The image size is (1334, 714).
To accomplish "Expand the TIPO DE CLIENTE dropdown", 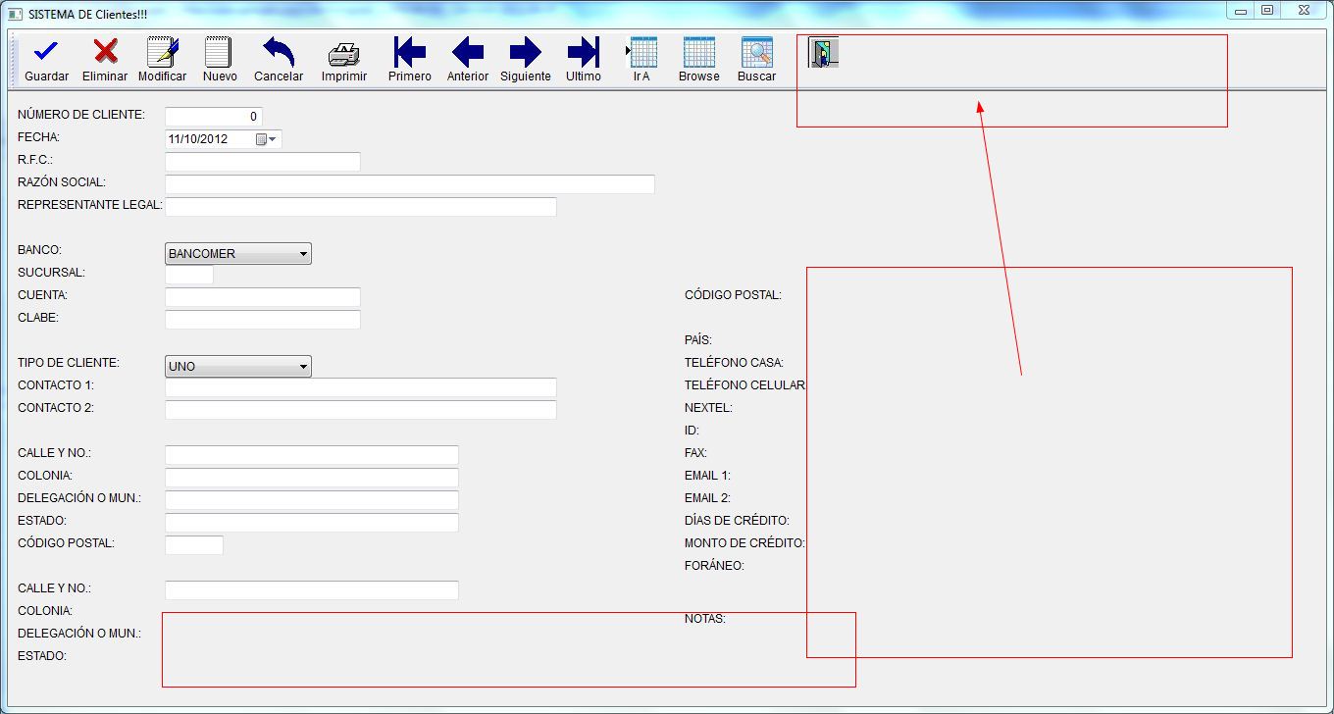I will pyautogui.click(x=302, y=366).
